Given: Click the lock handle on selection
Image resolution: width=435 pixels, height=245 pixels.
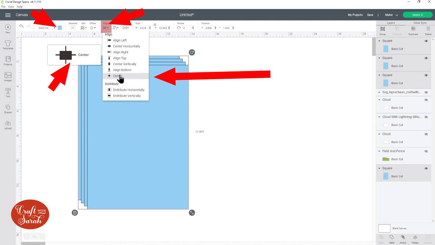Looking at the screenshot, I should click(x=75, y=212).
